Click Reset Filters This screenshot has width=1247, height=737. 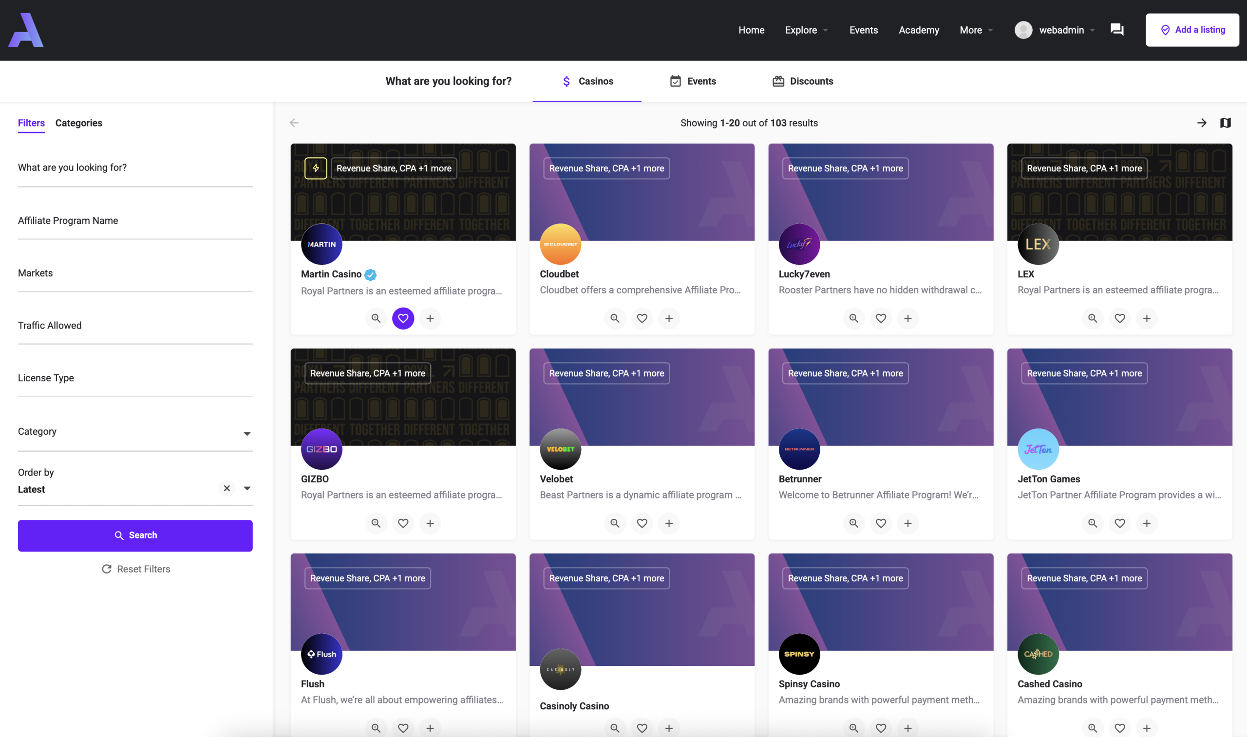135,569
